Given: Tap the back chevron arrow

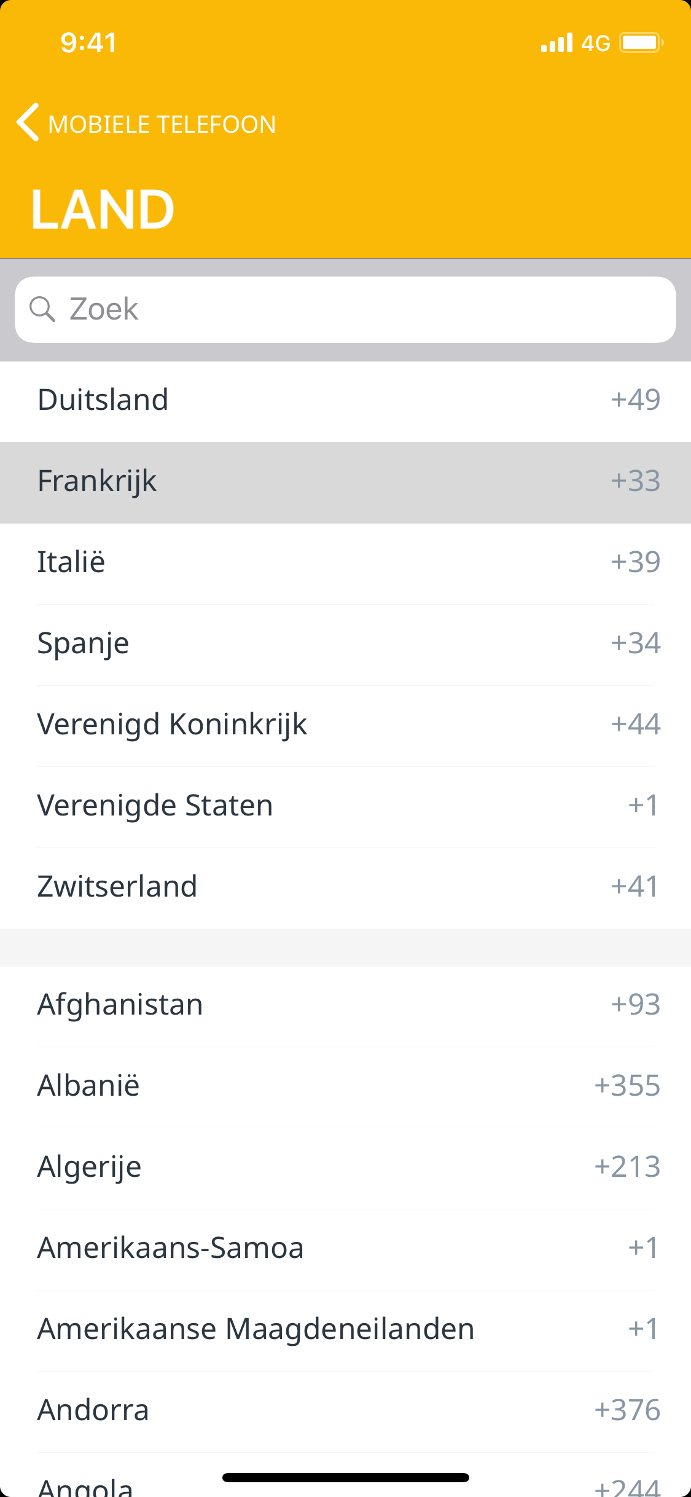Looking at the screenshot, I should [x=28, y=122].
